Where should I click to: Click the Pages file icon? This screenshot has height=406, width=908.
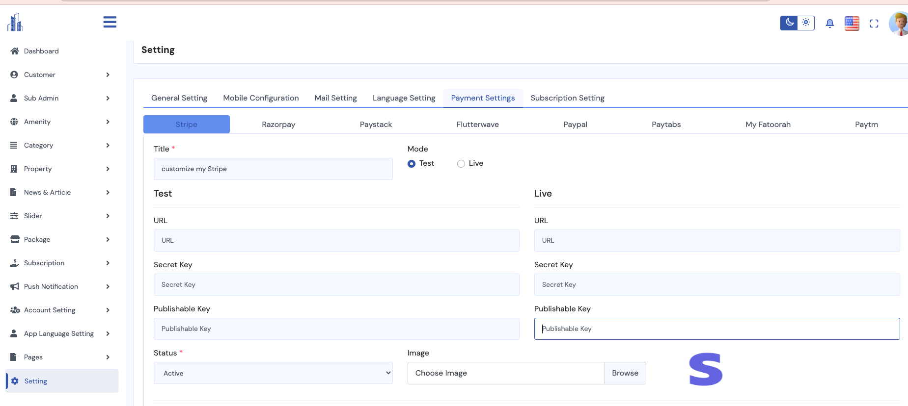pyautogui.click(x=14, y=357)
